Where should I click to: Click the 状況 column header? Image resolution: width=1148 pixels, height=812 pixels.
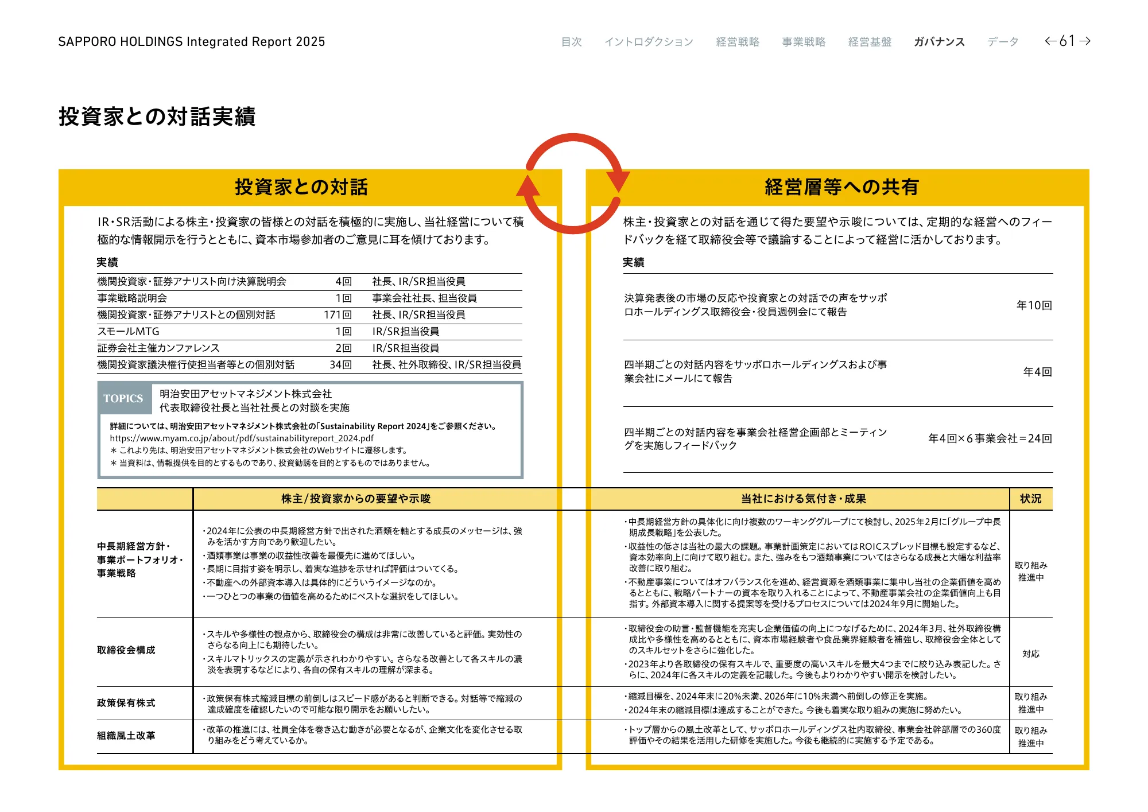click(1030, 499)
